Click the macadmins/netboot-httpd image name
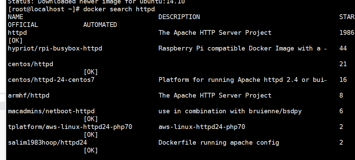This screenshot has width=355, height=160. tap(51, 111)
